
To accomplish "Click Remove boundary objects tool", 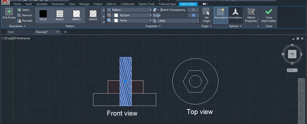I will pos(25,15).
